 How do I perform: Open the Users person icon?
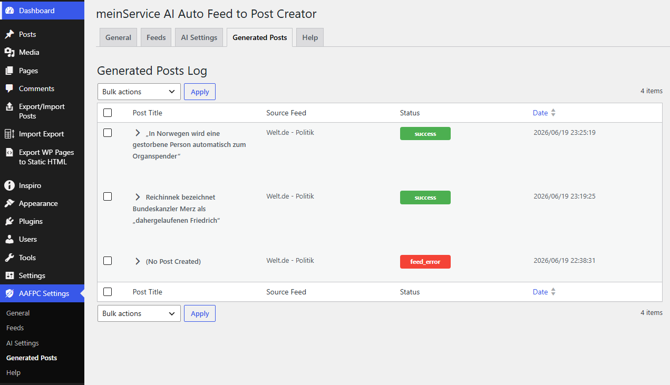tap(9, 239)
